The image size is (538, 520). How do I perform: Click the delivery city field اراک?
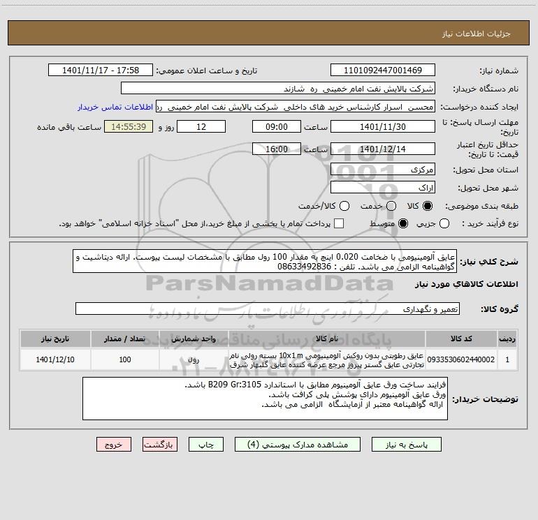click(x=383, y=188)
